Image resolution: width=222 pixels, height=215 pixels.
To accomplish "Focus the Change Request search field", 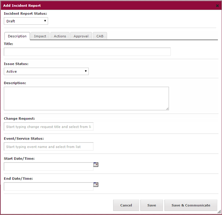I will 48,126.
